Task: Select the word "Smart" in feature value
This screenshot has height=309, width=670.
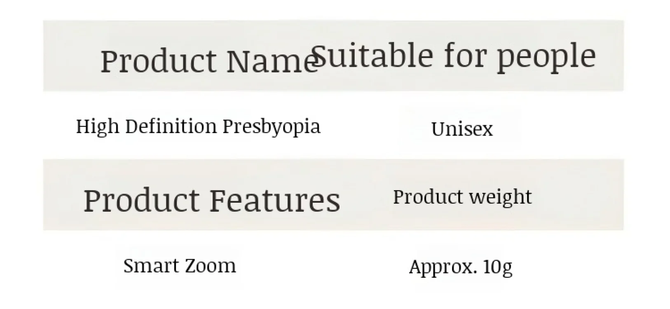Action: [x=150, y=266]
